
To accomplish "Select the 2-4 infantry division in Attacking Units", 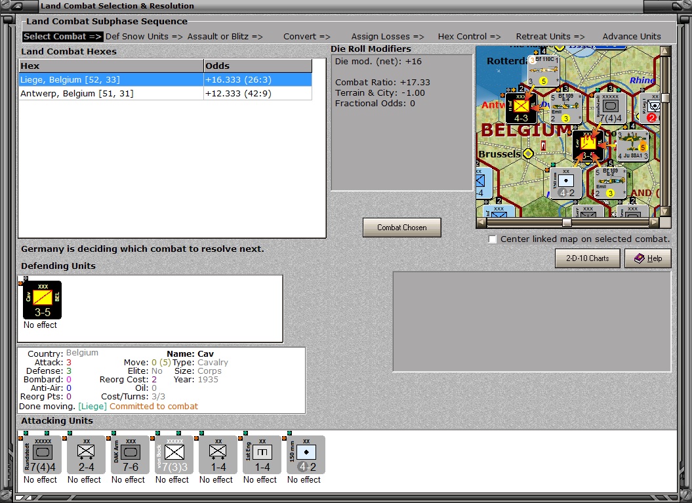I will [x=86, y=455].
